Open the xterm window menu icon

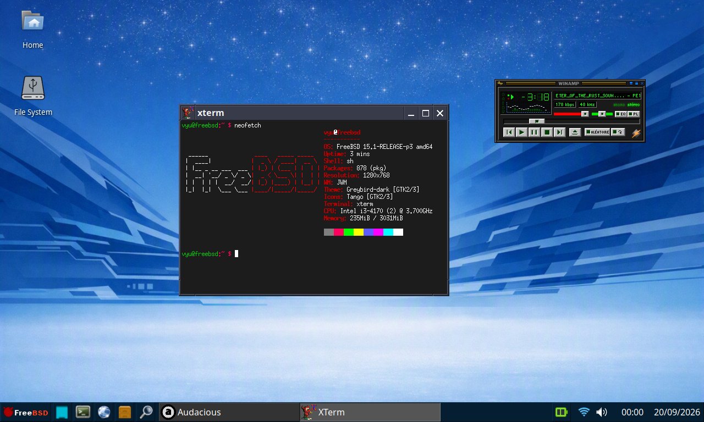pos(188,113)
